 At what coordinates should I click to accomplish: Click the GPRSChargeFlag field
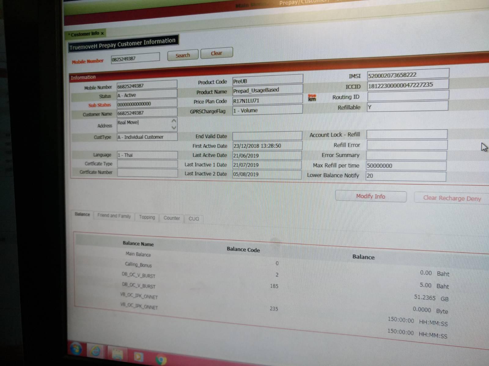[267, 110]
